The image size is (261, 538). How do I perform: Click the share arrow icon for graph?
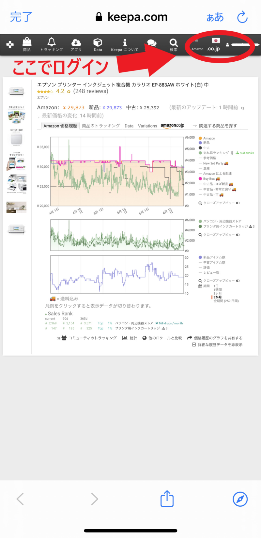click(x=189, y=338)
